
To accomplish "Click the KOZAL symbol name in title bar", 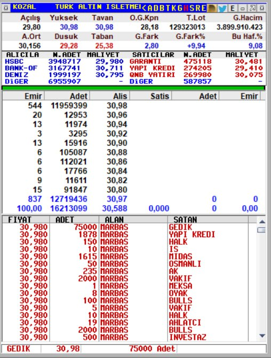I will click(x=25, y=7).
